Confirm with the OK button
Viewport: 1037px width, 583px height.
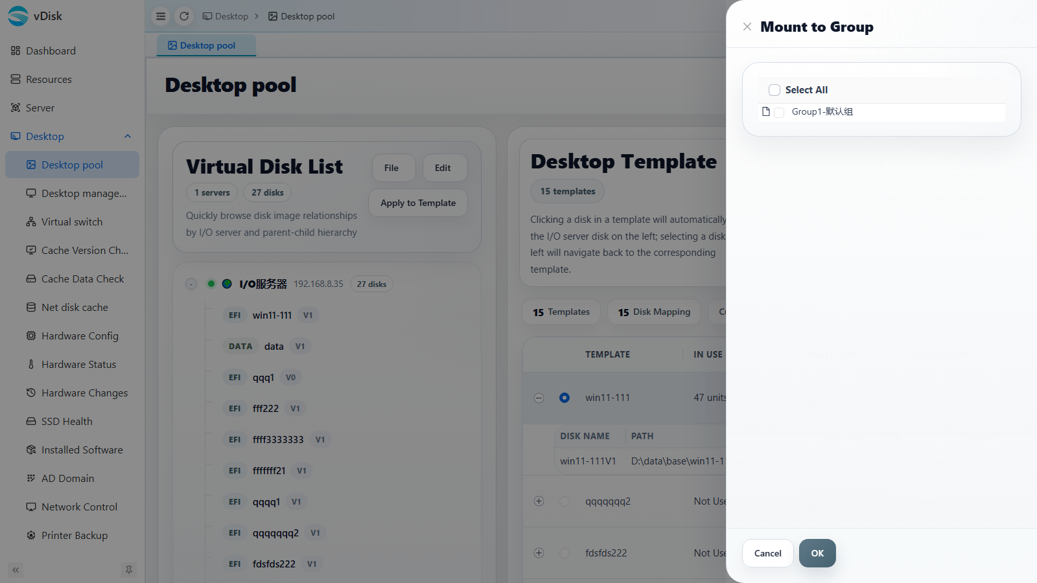(x=817, y=553)
